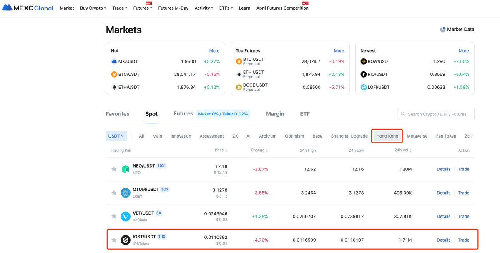Viewport: 500px width, 253px height.
Task: Click BTC USDT Perpetual bitcoin icon
Action: pyautogui.click(x=239, y=61)
